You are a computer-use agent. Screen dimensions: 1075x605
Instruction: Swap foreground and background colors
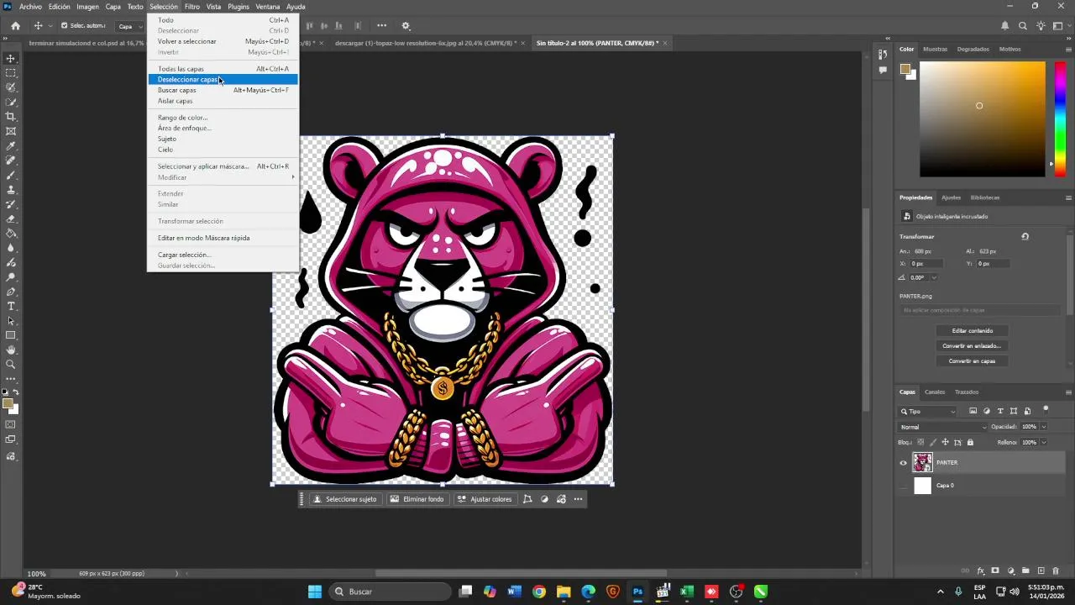click(x=17, y=392)
